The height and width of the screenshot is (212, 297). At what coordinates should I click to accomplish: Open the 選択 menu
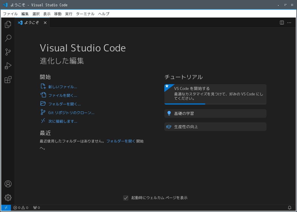pyautogui.click(x=36, y=14)
